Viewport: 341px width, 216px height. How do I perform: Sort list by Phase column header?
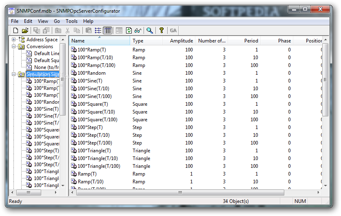[x=277, y=41]
